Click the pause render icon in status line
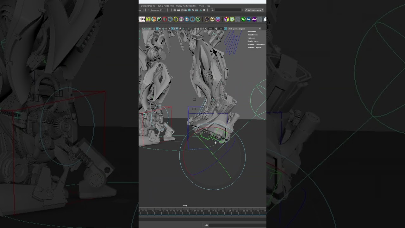Screen dimensions: 405x228 coord(204,10)
